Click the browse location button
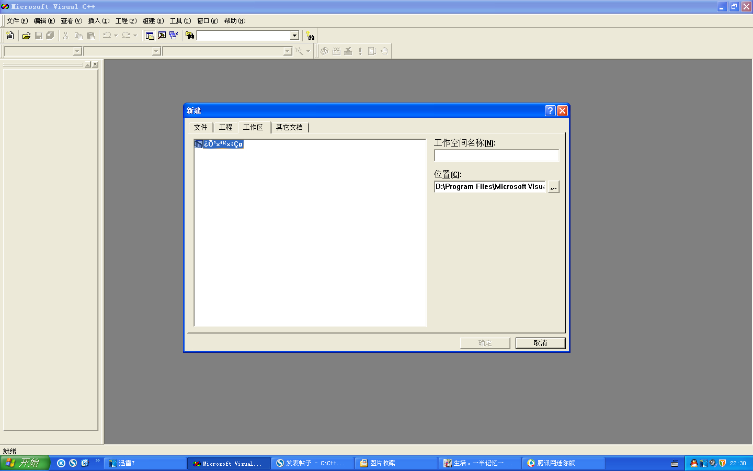 554,187
